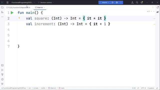
Task: Open the Code With Me user icon
Action: [x=132, y=2]
